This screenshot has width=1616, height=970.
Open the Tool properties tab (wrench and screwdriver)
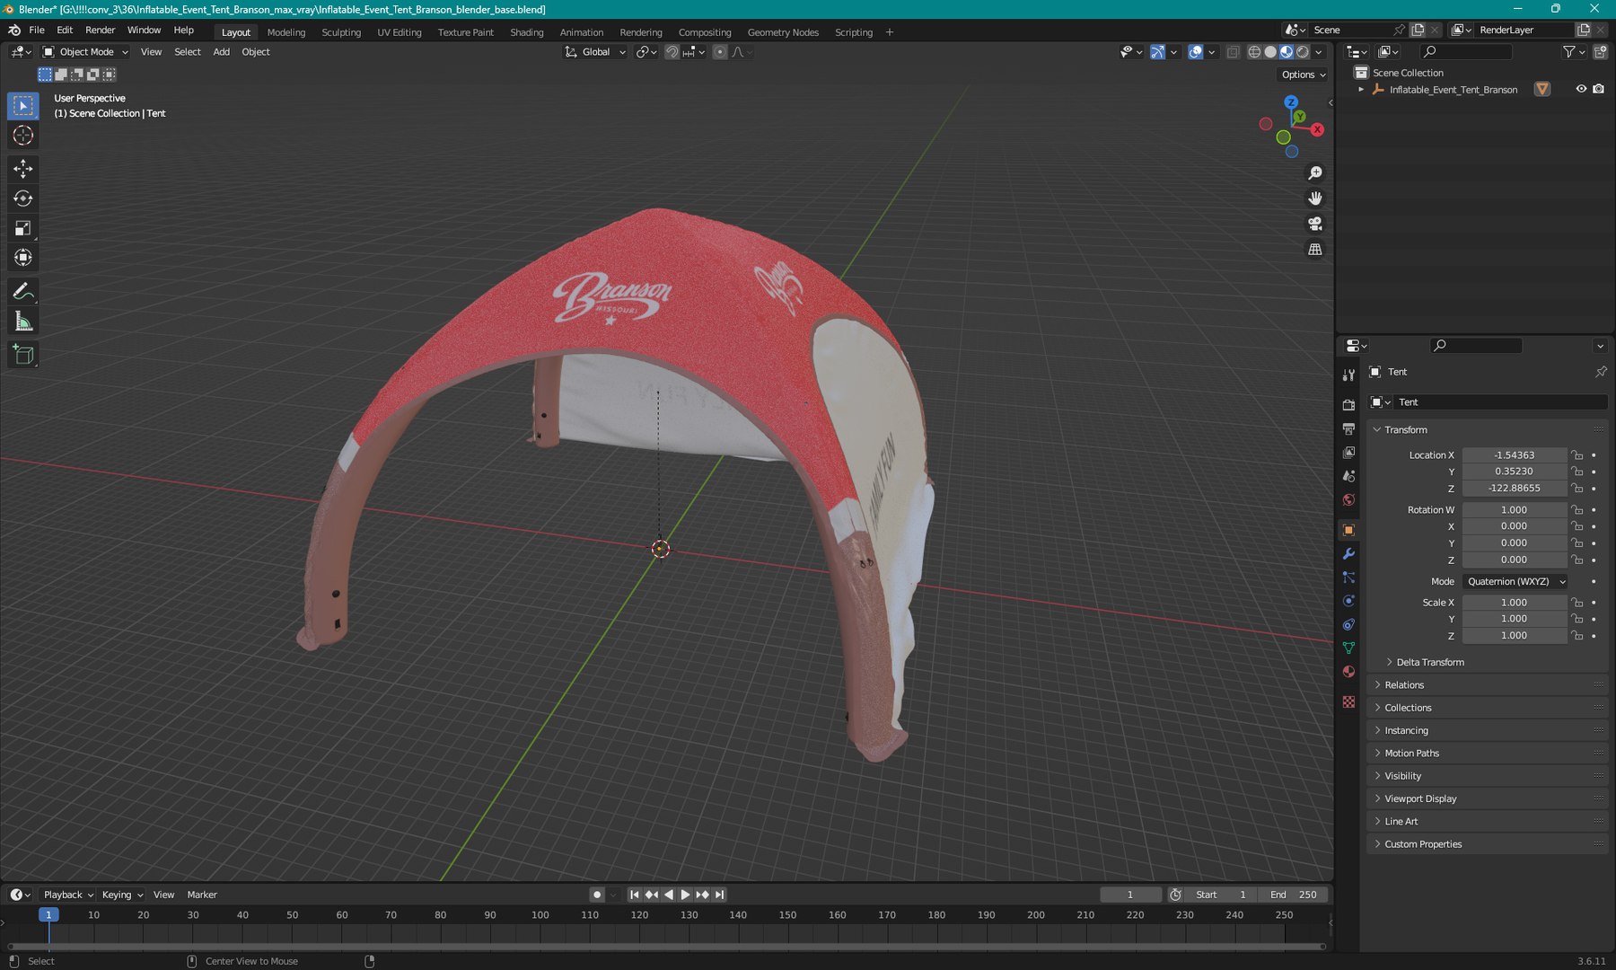(x=1348, y=375)
